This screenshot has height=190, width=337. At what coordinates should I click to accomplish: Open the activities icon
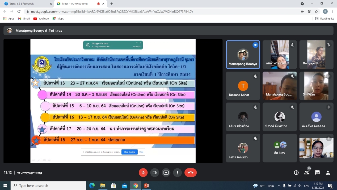click(328, 172)
